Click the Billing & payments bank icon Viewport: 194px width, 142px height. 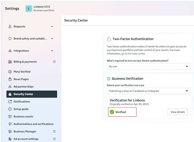tap(10, 62)
